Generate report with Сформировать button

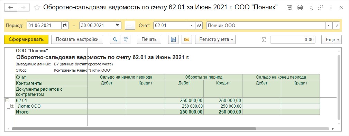[26, 39]
